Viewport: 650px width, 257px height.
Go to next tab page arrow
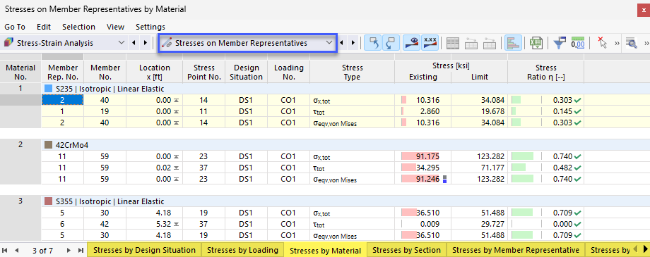[x=69, y=250]
